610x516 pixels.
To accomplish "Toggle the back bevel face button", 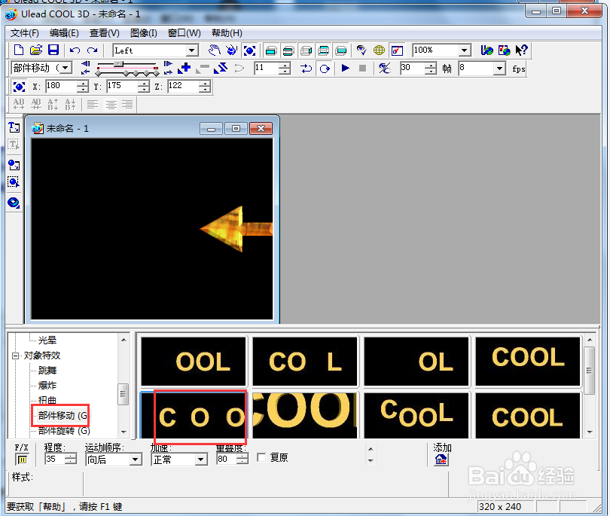I will click(324, 50).
